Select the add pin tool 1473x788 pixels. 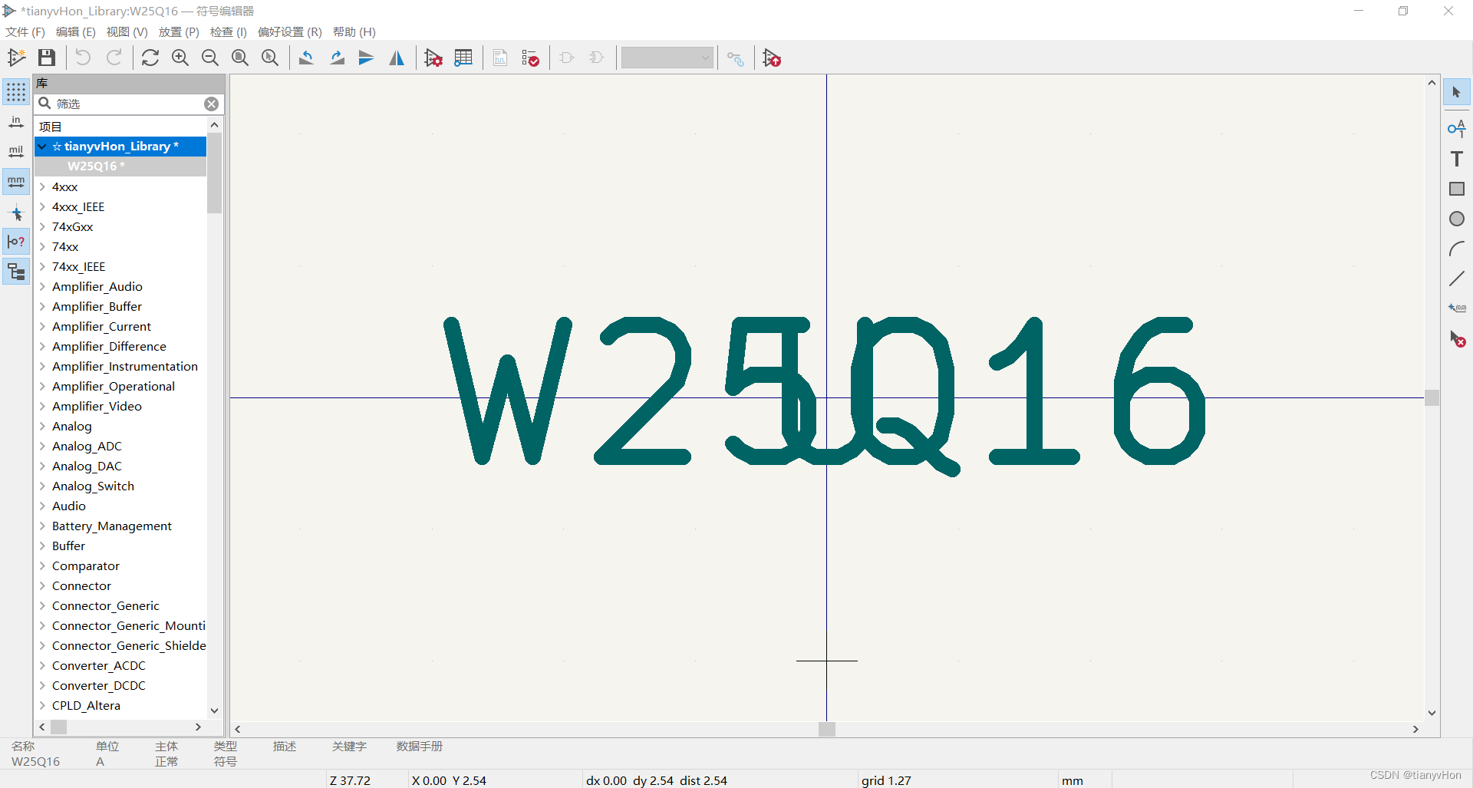point(1457,128)
